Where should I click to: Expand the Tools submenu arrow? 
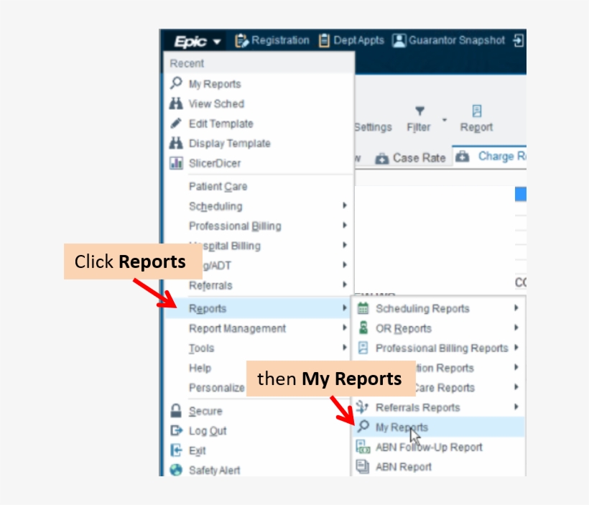[x=345, y=348]
